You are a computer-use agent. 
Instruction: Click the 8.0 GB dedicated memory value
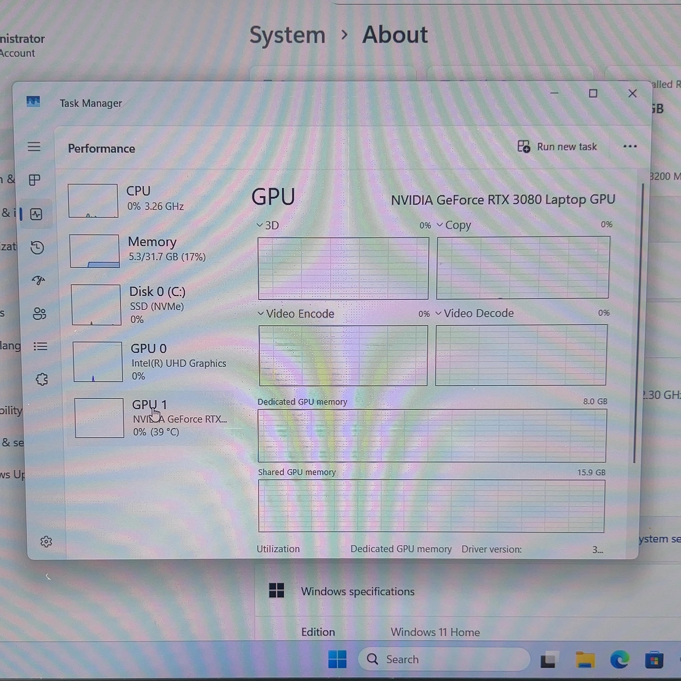(595, 402)
